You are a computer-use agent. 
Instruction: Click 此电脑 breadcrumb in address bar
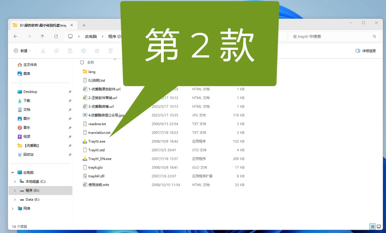tap(91, 37)
